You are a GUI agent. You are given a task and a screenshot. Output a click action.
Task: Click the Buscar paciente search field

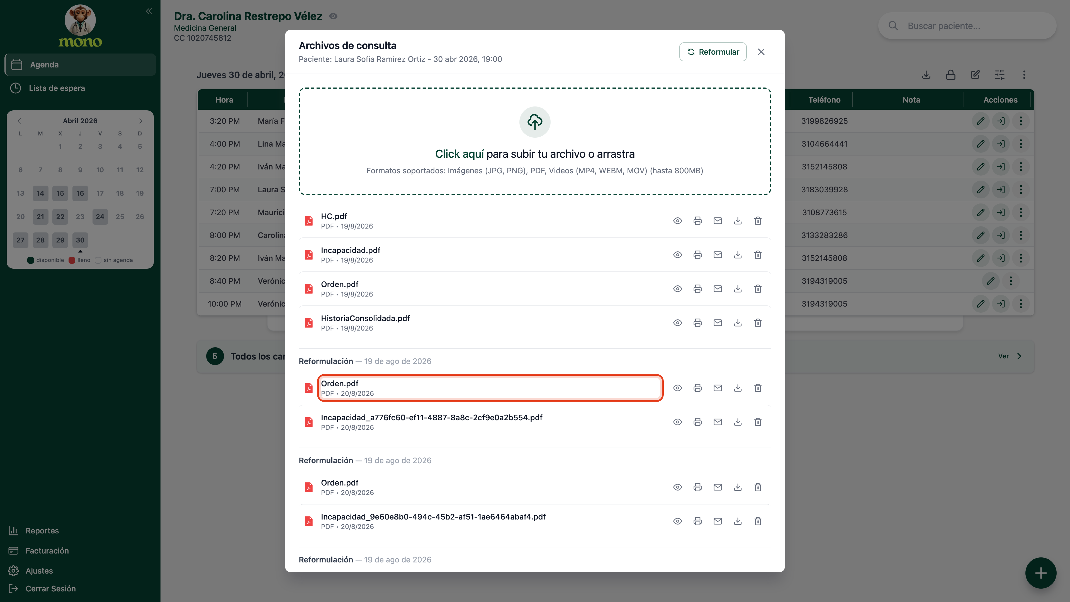967,26
